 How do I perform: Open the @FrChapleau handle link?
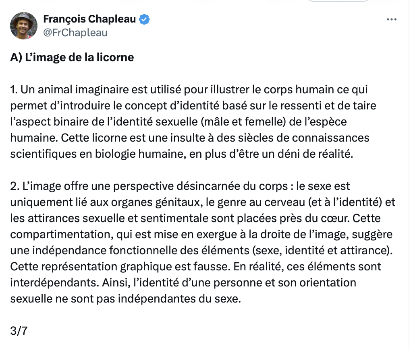coord(75,33)
